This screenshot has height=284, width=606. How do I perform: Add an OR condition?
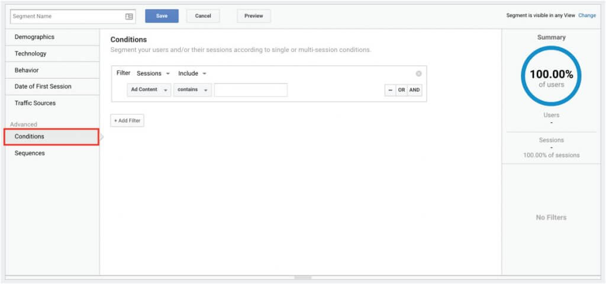tap(402, 90)
